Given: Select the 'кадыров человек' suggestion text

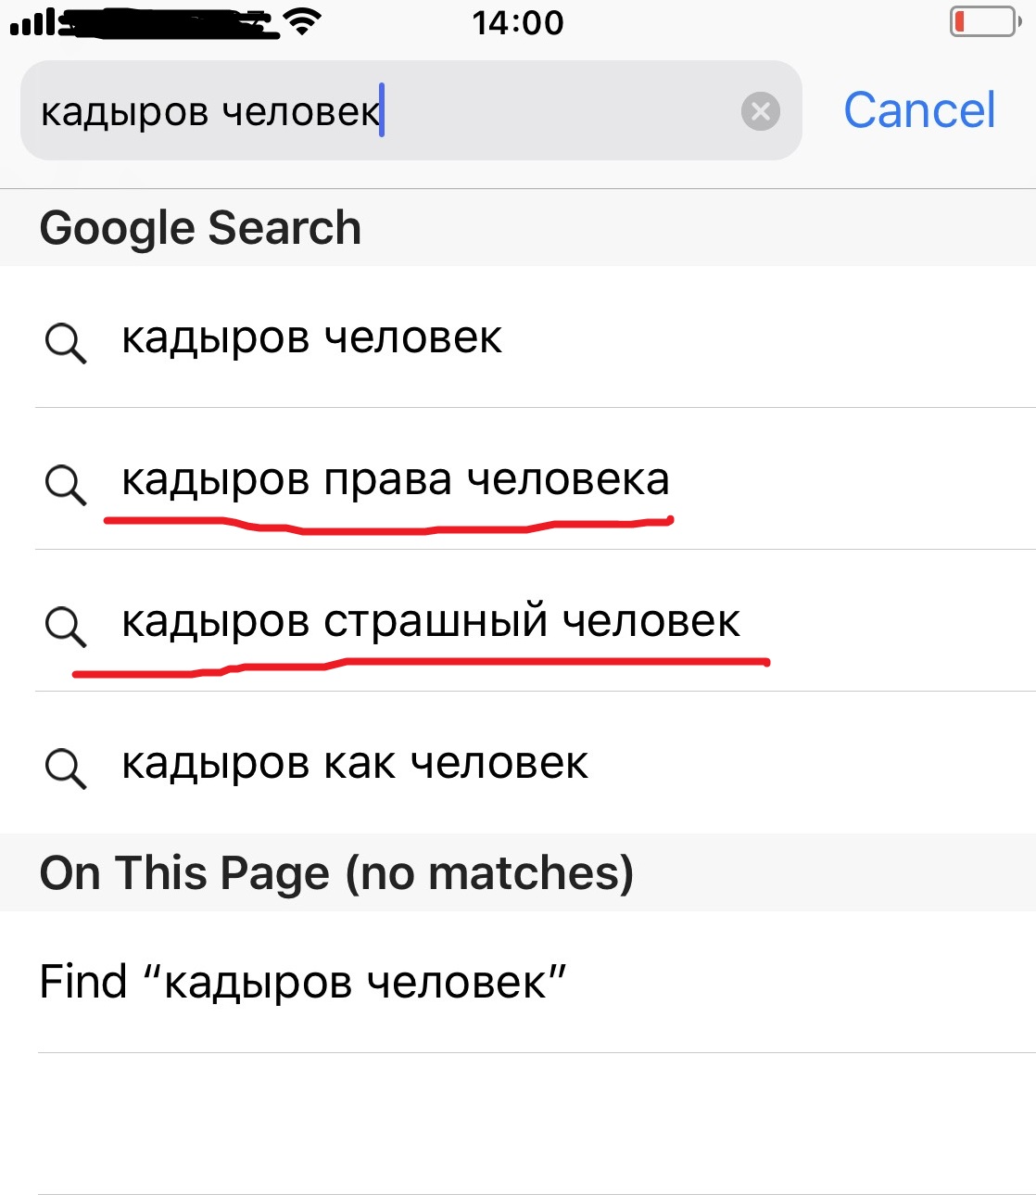Looking at the screenshot, I should coord(312,338).
